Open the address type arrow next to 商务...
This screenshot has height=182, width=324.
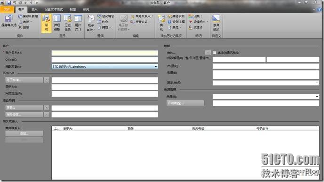pyautogui.click(x=208, y=53)
